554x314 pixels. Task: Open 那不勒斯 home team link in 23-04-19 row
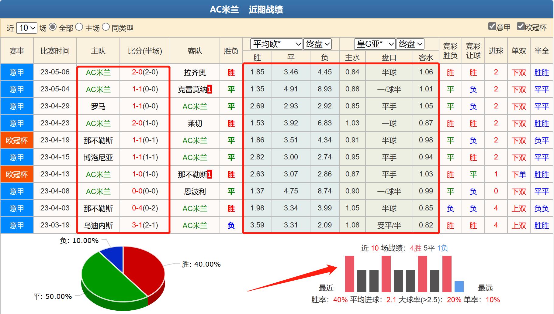pos(98,141)
